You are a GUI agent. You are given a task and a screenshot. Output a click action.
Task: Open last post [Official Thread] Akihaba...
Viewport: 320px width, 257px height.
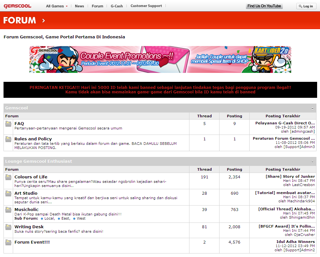(x=286, y=209)
